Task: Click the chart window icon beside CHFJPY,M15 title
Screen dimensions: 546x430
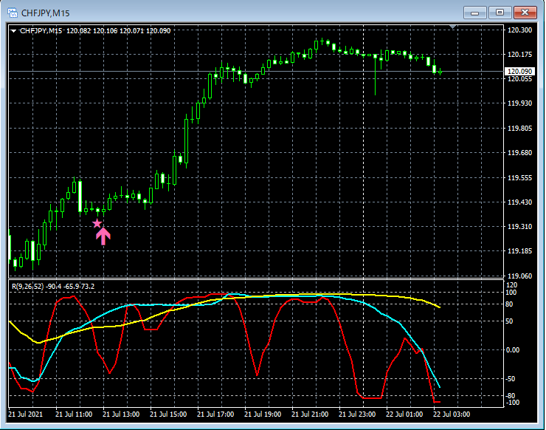Action: (13, 13)
